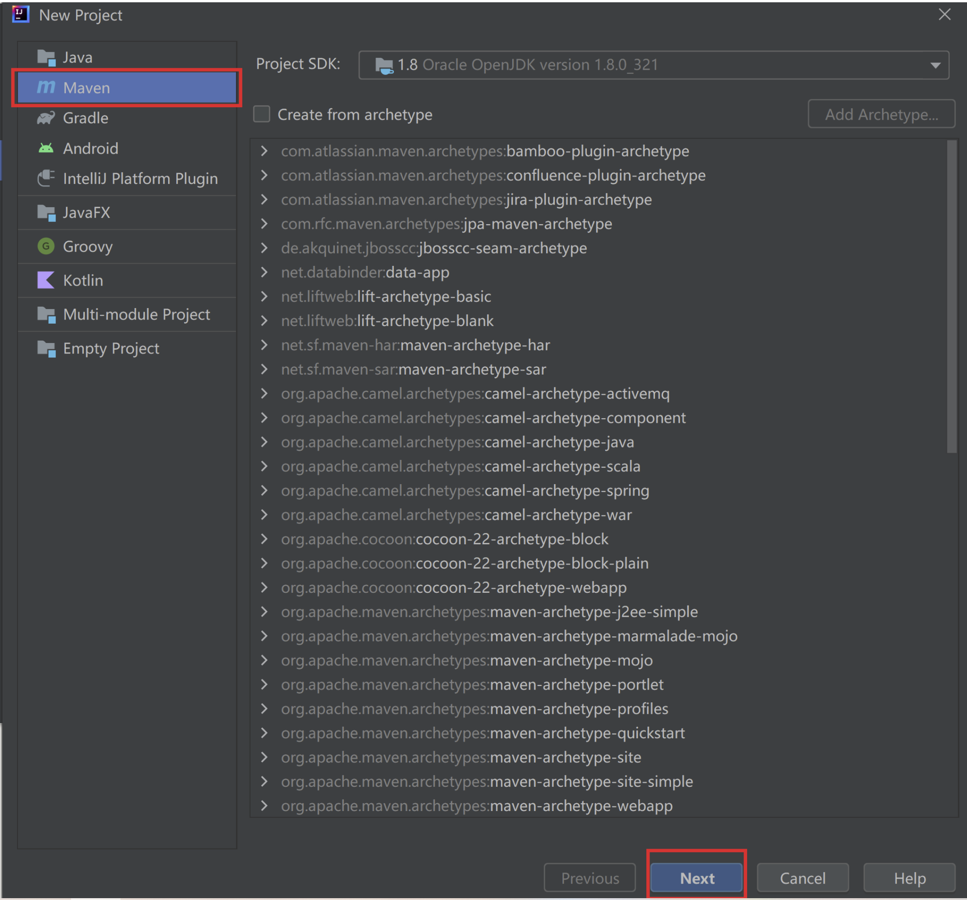The image size is (967, 900).
Task: Enable Create from archetype checkbox
Action: click(x=262, y=114)
